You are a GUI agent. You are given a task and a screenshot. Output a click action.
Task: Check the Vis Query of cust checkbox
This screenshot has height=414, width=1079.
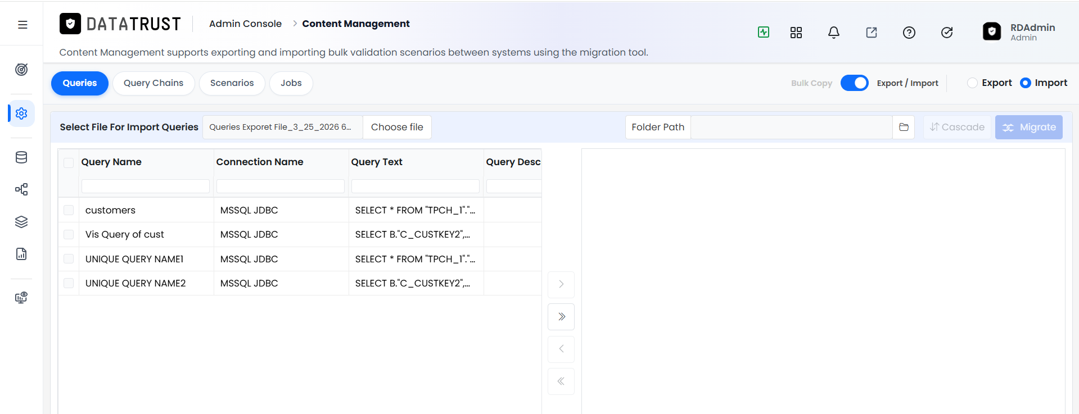[x=69, y=234]
